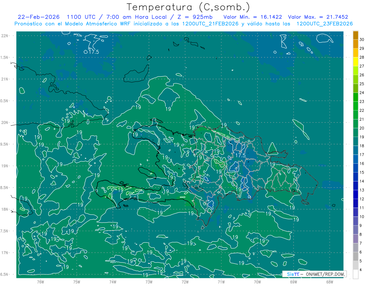Screen dimensions: 370x286
Task: Select the initialization time "1200UTC_21FEB2026"
Action: pos(210,23)
